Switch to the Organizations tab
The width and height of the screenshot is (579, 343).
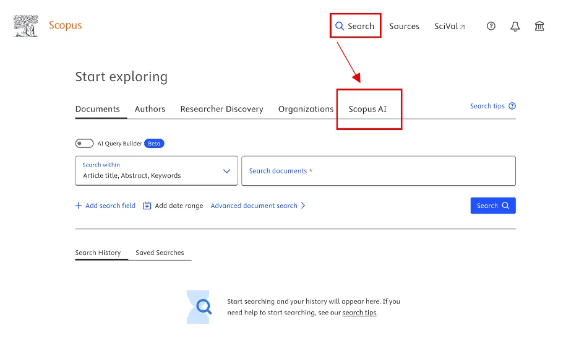click(x=306, y=109)
